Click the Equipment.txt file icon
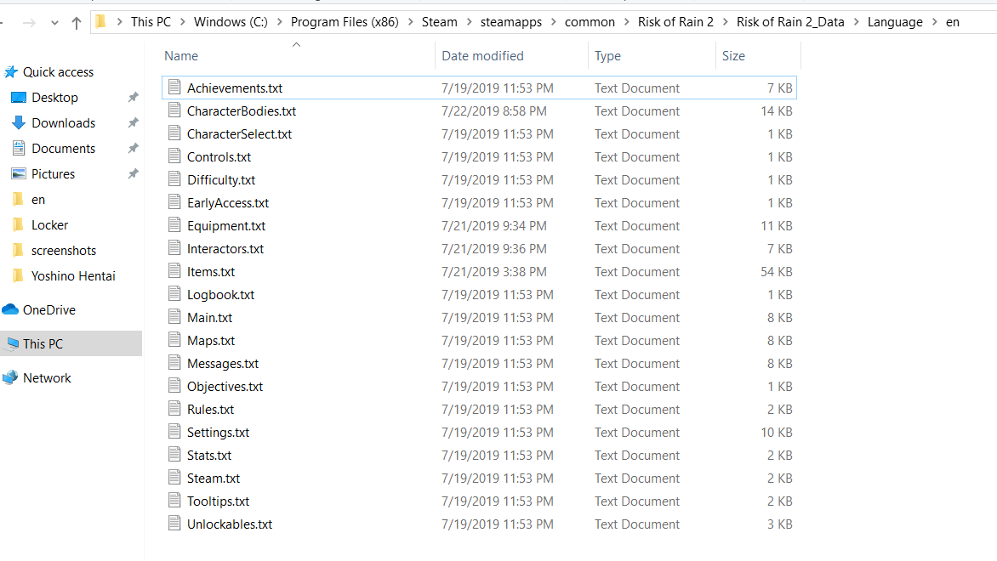The image size is (997, 561). 174,225
